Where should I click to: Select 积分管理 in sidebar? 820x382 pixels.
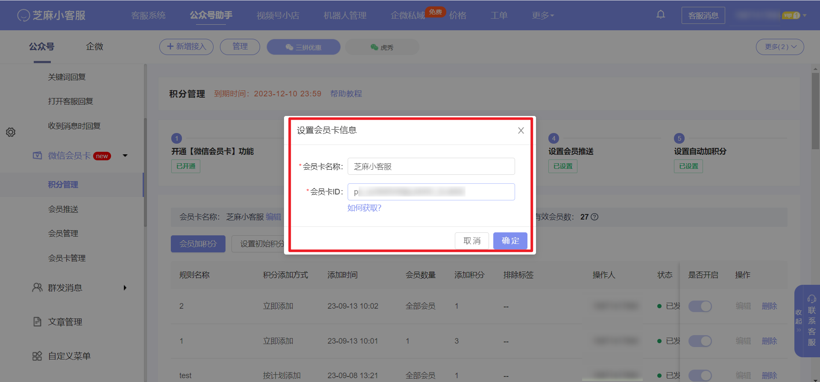click(63, 185)
